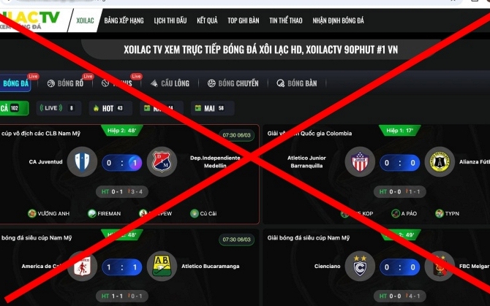Viewport: 490px width, 306px height.
Task: Open the CA Juventud team crest
Action: 82,162
